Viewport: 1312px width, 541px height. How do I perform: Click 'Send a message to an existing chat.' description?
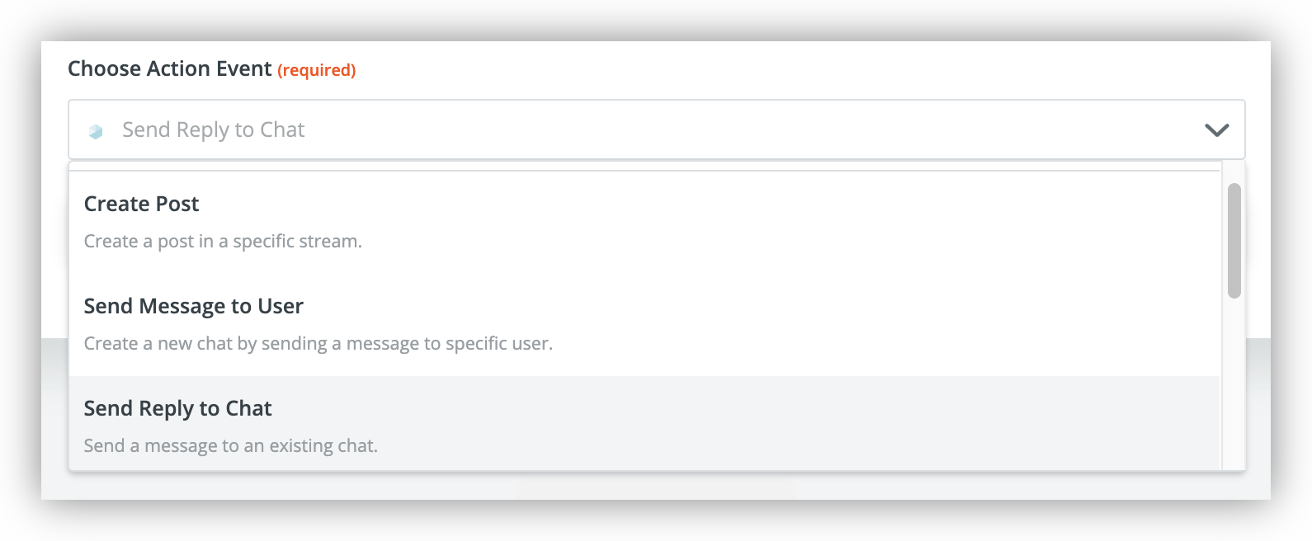tap(231, 446)
